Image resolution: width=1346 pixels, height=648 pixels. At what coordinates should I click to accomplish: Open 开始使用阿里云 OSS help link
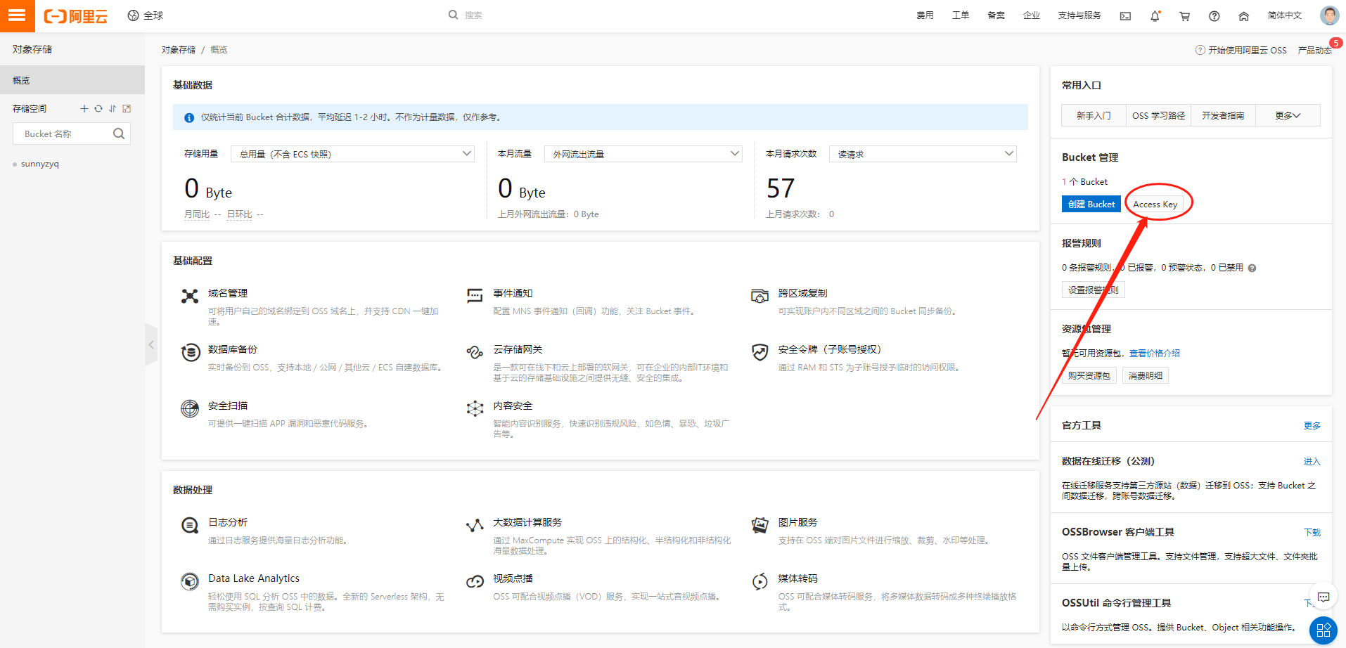[1241, 50]
